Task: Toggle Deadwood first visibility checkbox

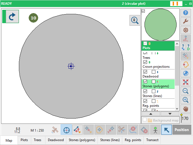Action: pyautogui.click(x=145, y=72)
